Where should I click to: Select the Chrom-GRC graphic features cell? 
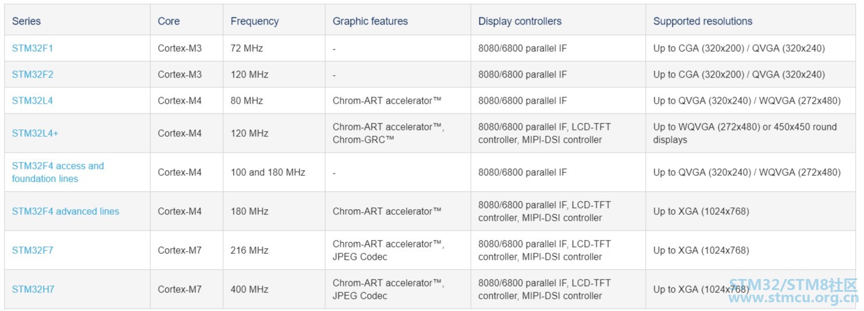[398, 133]
